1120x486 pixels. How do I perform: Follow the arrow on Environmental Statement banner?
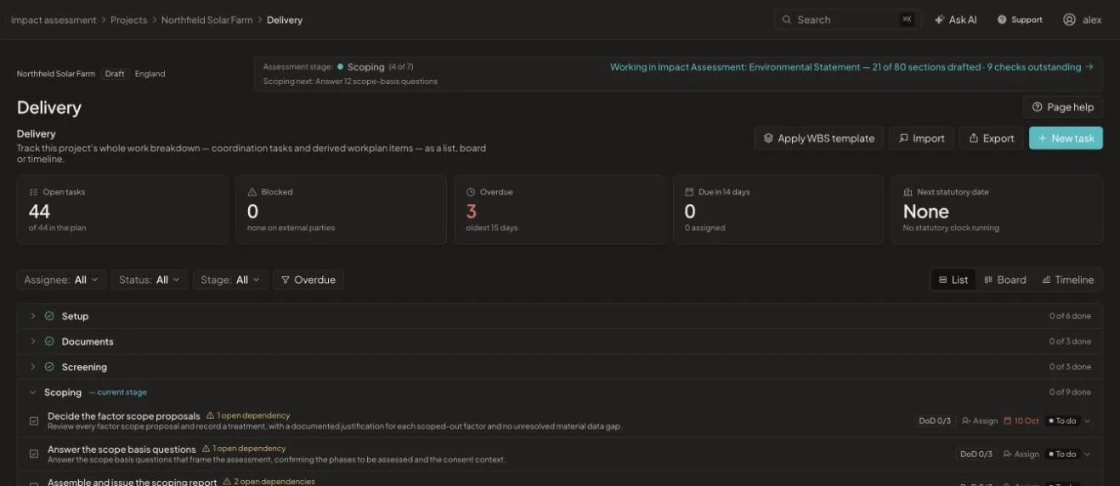coord(1089,67)
